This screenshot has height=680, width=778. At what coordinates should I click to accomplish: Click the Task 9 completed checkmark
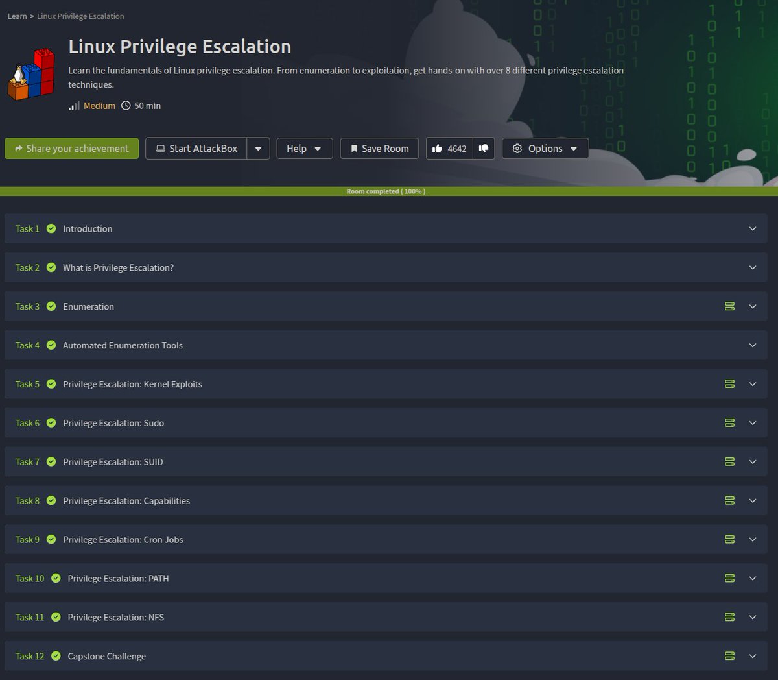[x=51, y=540]
